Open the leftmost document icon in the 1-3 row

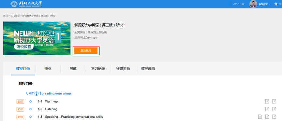click(260, 117)
